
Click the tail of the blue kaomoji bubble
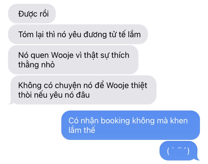click(198, 158)
